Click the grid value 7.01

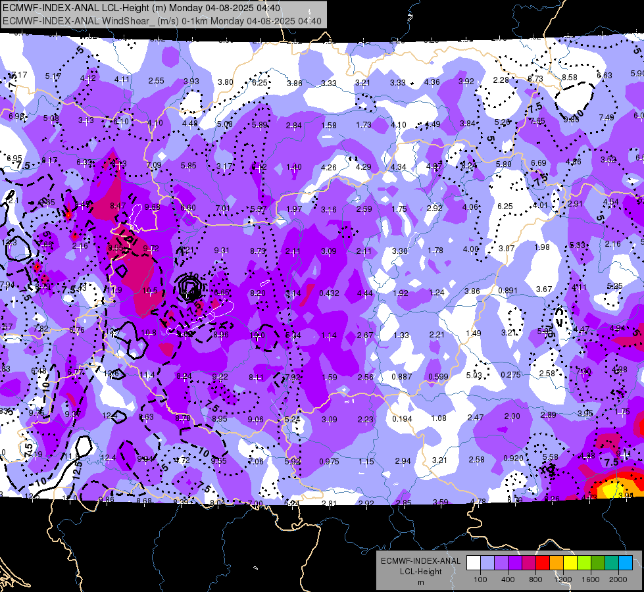[222, 209]
